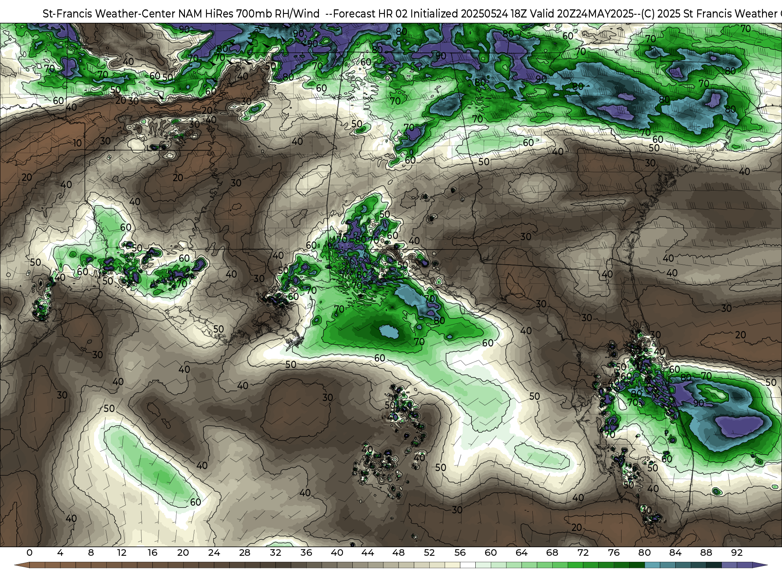782x570 pixels.
Task: Select the 84 tick label on the color scale
Action: tap(675, 553)
